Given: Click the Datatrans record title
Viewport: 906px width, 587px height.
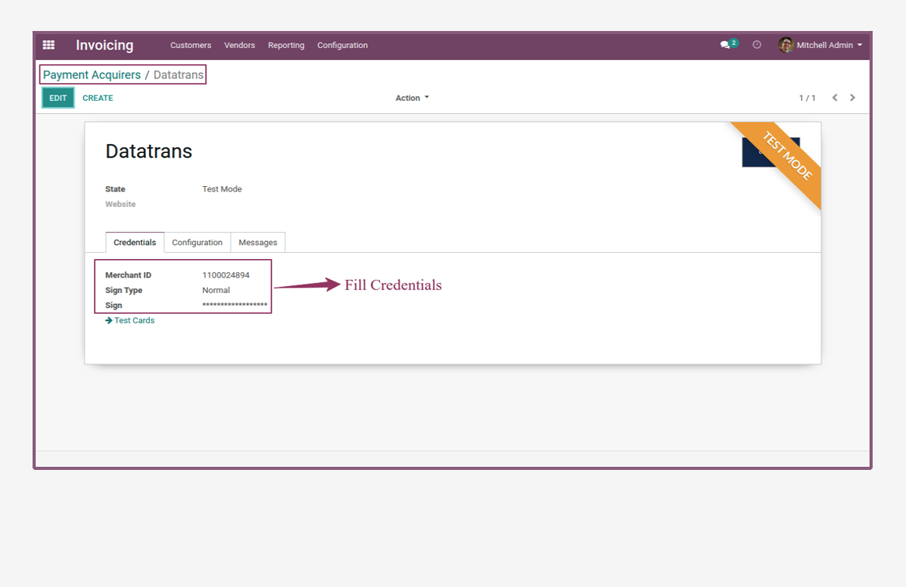Looking at the screenshot, I should (x=148, y=151).
